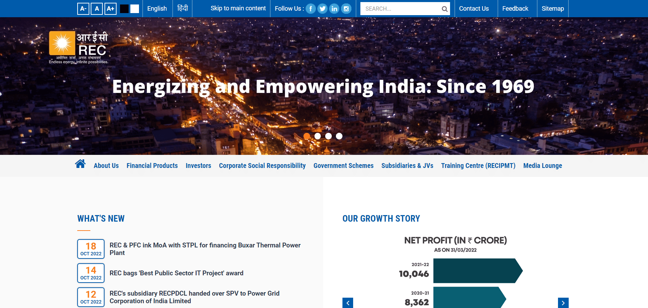Open the Subsidiaries & JVs menu
Screen dimensions: 648x308
click(407, 166)
